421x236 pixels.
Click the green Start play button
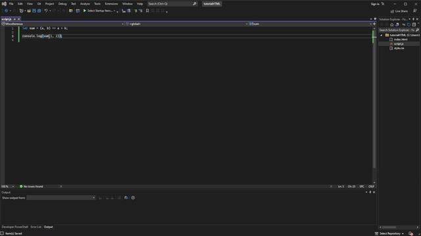tap(85, 10)
